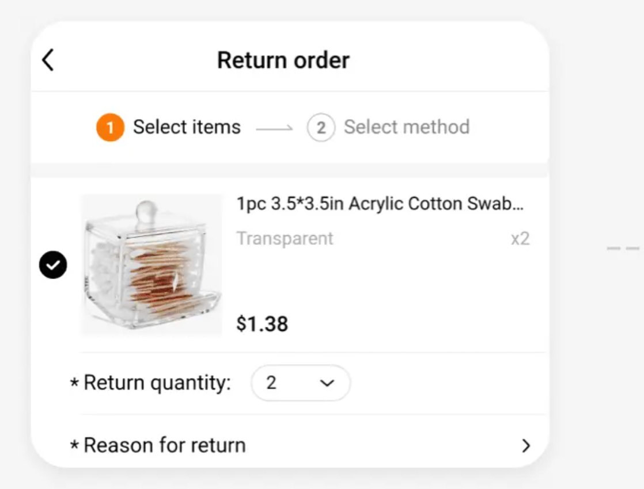
Task: Open the Reason for return row
Action: tap(301, 445)
